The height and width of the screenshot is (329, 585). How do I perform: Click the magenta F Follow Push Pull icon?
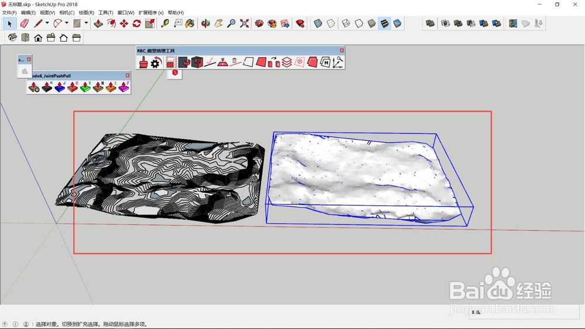(123, 87)
